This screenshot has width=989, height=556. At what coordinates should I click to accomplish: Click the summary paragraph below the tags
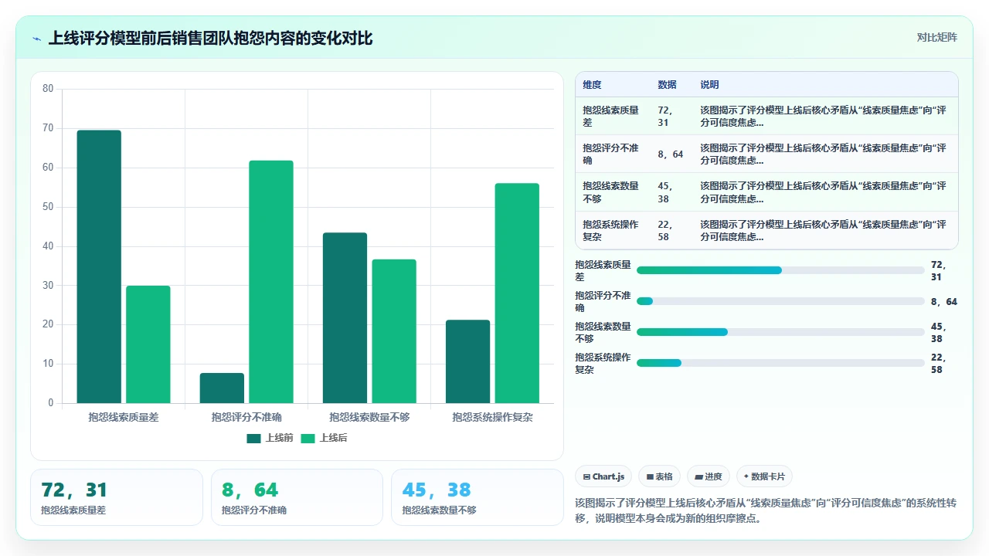click(766, 510)
